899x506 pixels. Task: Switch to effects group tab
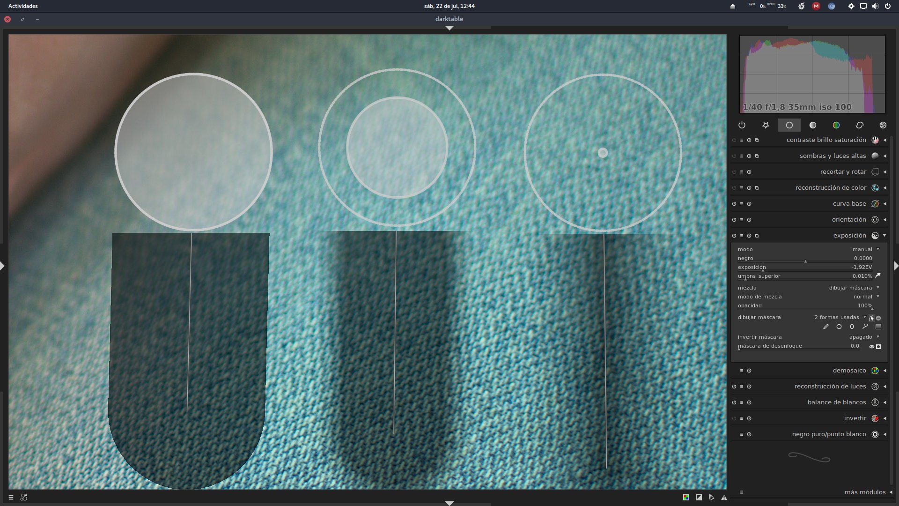(x=883, y=125)
